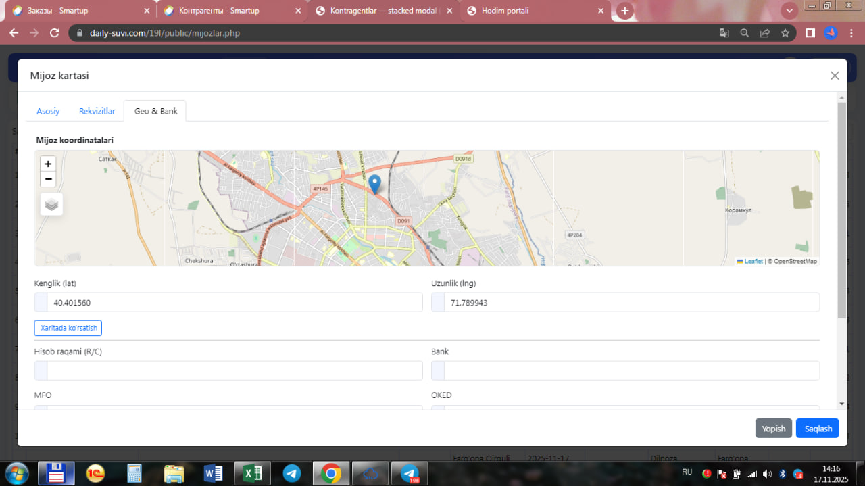Screen dimensions: 865x486
Task: Save with the Saqlash button
Action: point(817,429)
